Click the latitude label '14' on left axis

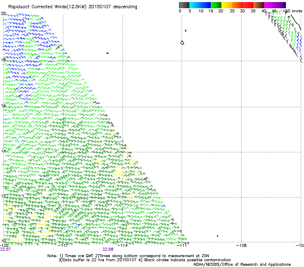click(x=3, y=151)
